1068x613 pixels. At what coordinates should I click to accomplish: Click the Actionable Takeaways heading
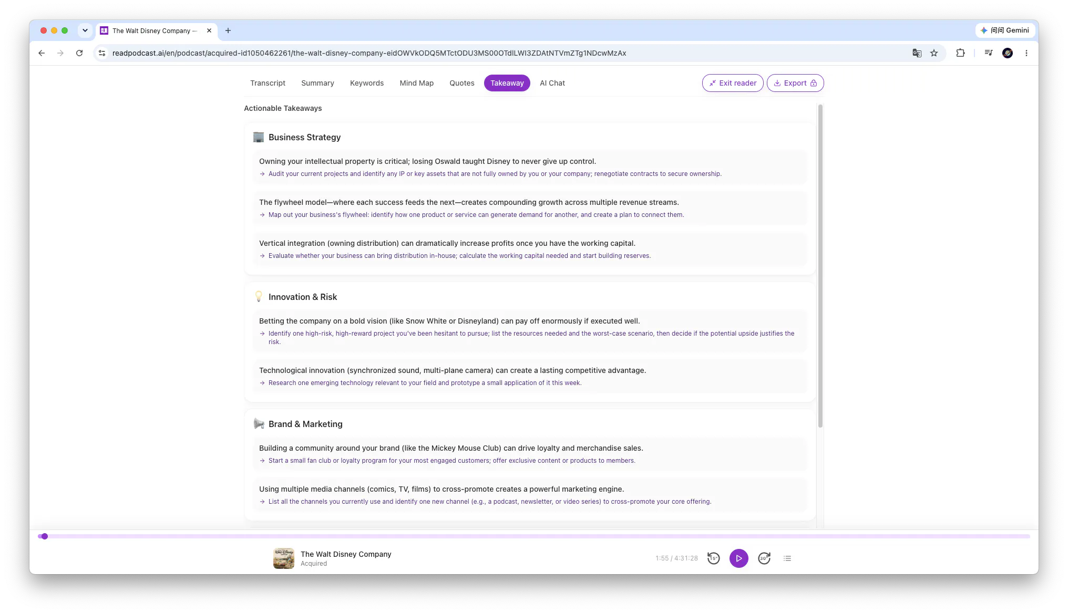tap(283, 108)
